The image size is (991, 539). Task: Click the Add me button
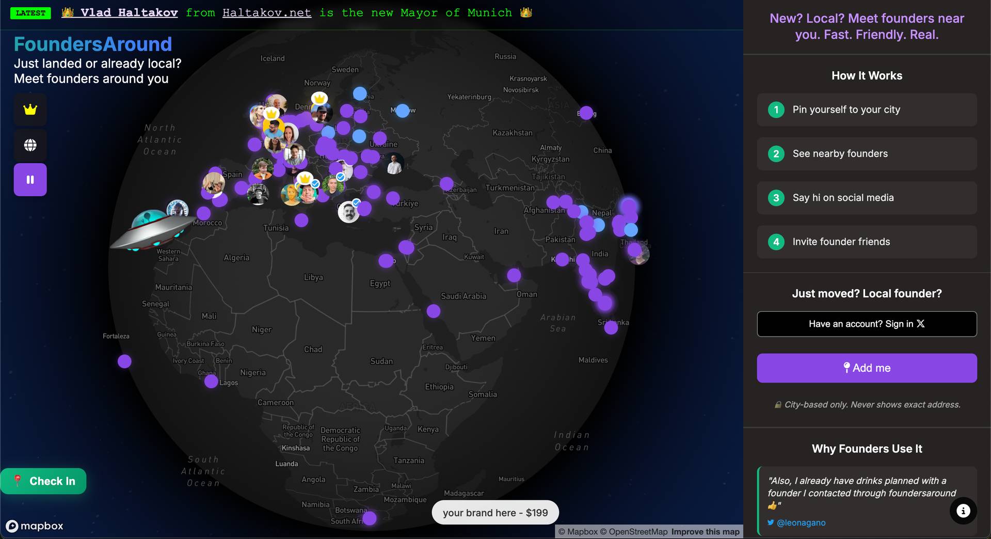pyautogui.click(x=867, y=368)
